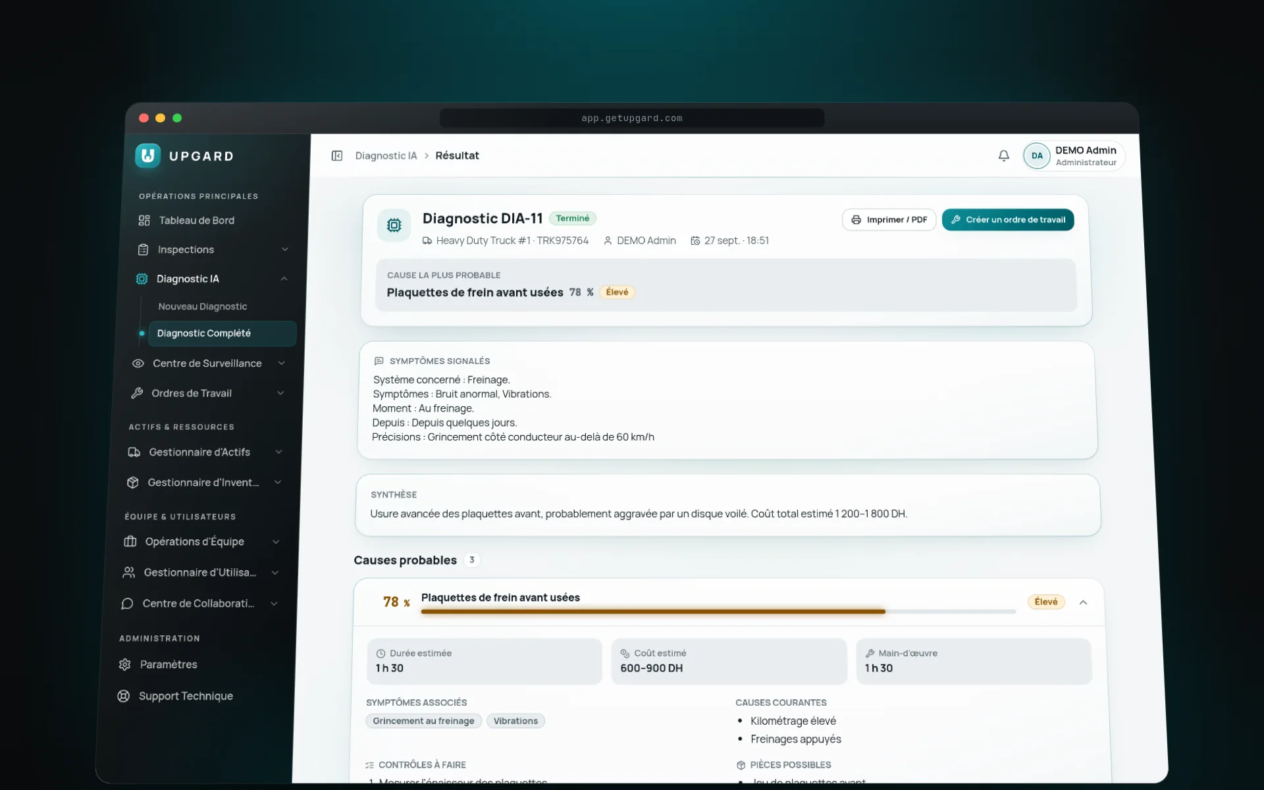Open Tableau de Bord in sidebar
The image size is (1264, 790).
click(197, 221)
